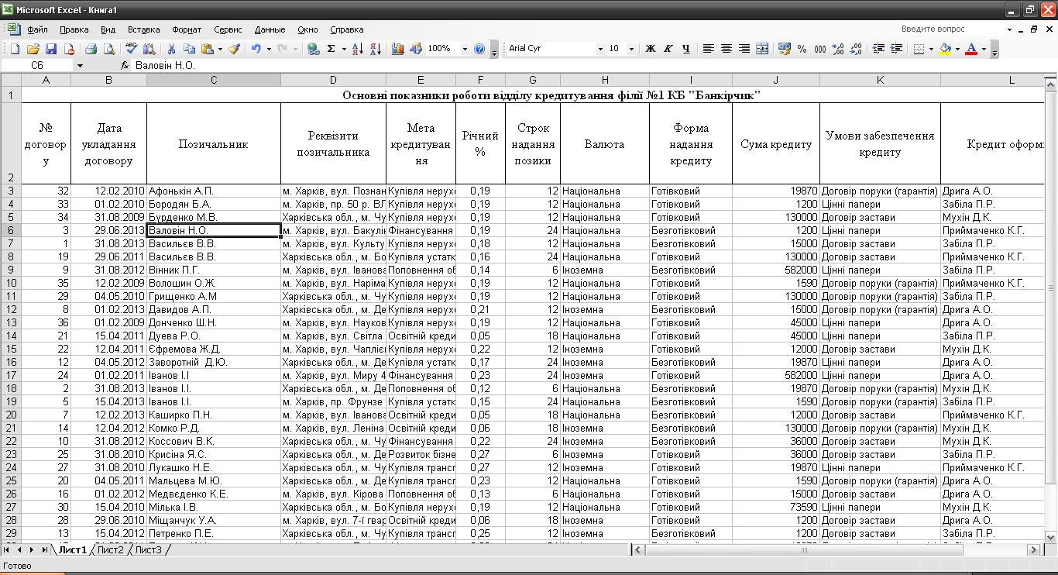
Task: Create a new blank workbook
Action: point(15,49)
